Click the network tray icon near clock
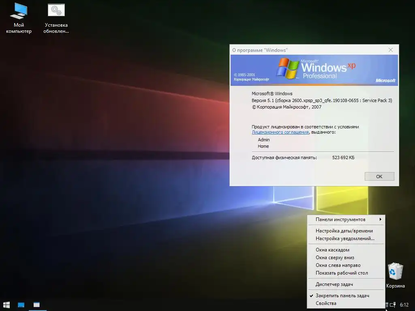The image size is (415, 311). (x=393, y=305)
